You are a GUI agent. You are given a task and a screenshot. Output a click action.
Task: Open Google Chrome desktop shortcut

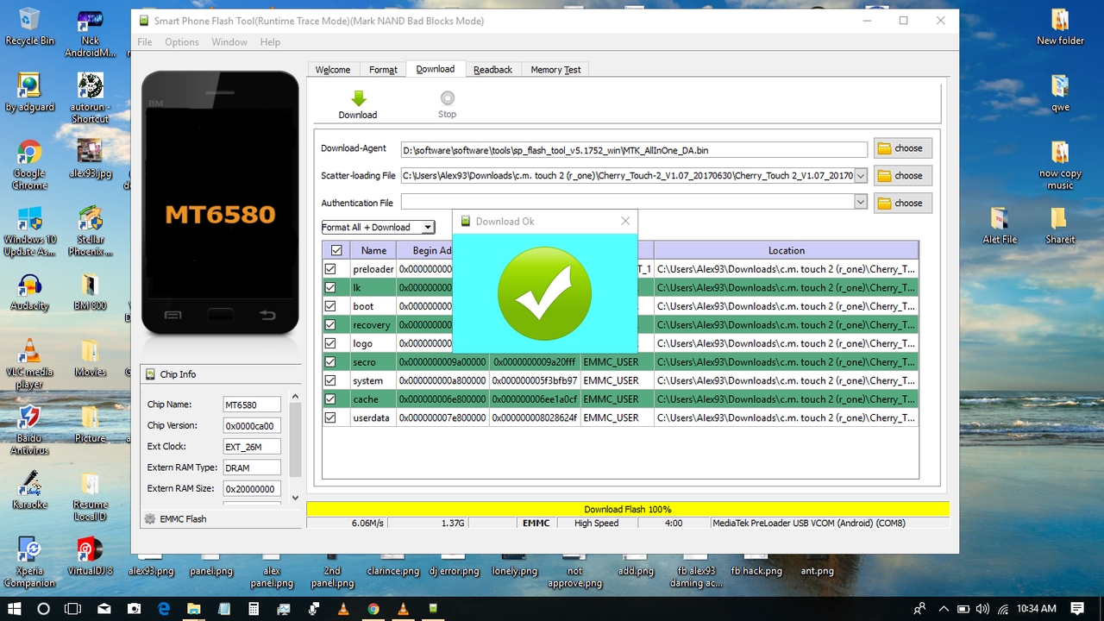29,165
